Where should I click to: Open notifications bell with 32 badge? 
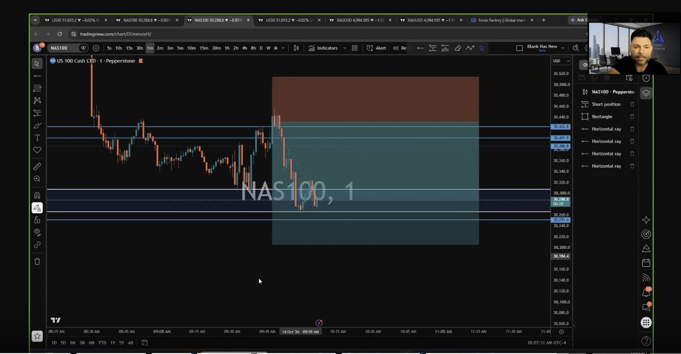pos(646,293)
